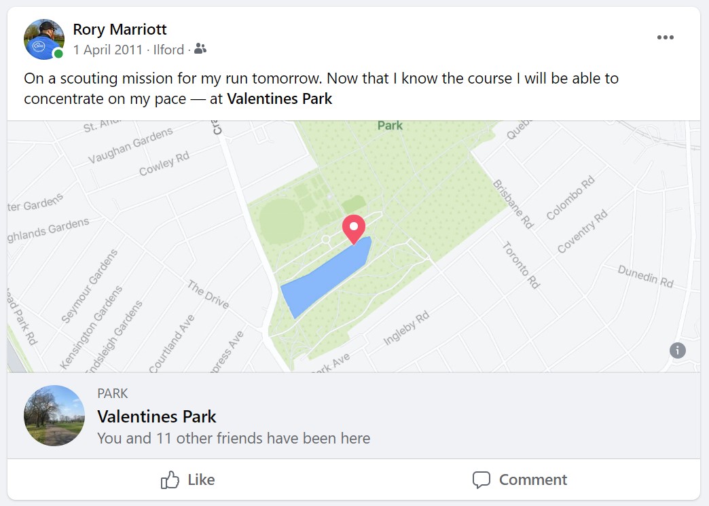Open the 1 April 2011 timestamp
Image resolution: width=709 pixels, height=506 pixels.
[108, 50]
